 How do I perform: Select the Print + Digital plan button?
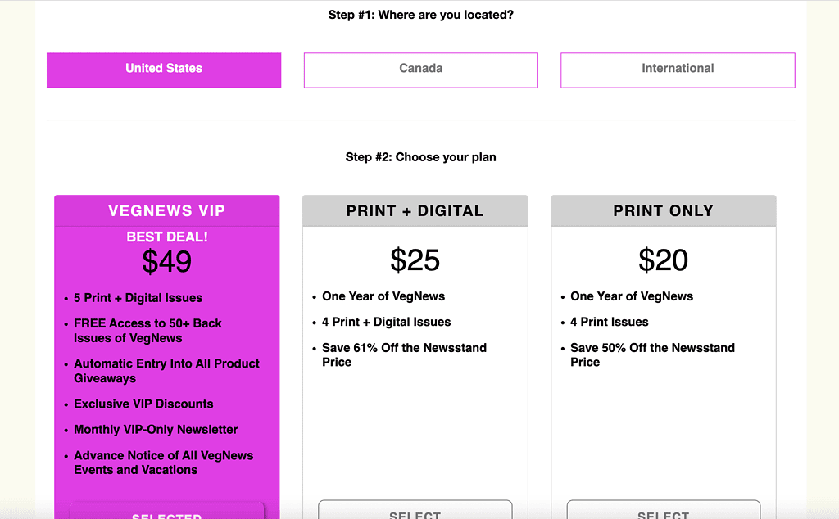[415, 512]
